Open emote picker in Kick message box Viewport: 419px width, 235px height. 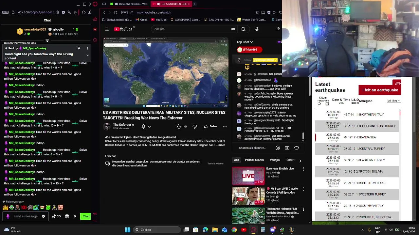pyautogui.click(x=43, y=216)
